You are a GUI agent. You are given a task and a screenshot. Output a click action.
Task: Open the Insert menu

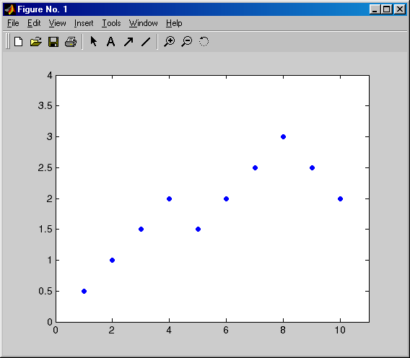click(84, 23)
